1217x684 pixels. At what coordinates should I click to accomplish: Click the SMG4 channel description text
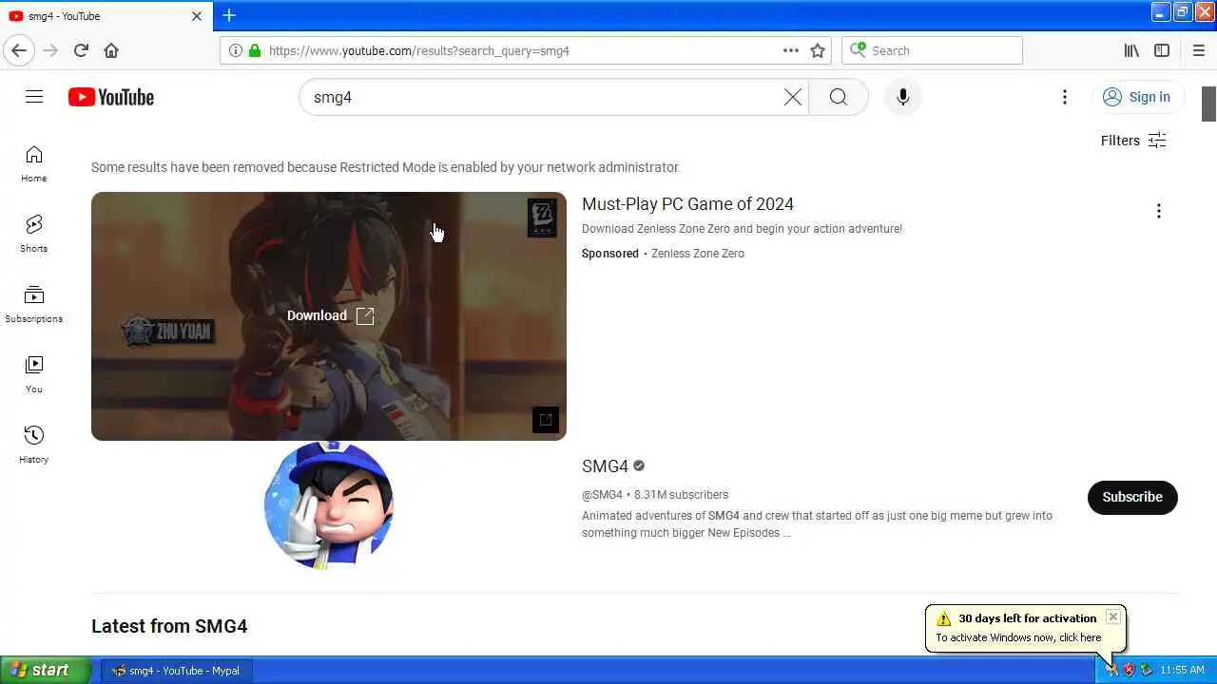[817, 524]
